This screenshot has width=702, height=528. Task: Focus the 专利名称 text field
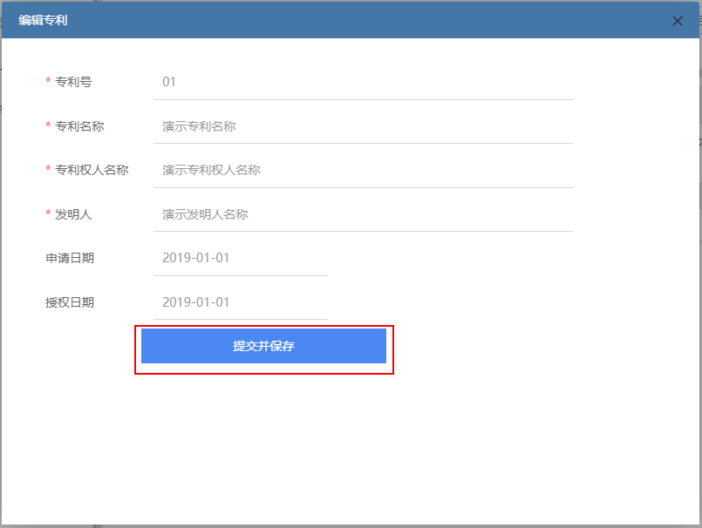coord(363,126)
